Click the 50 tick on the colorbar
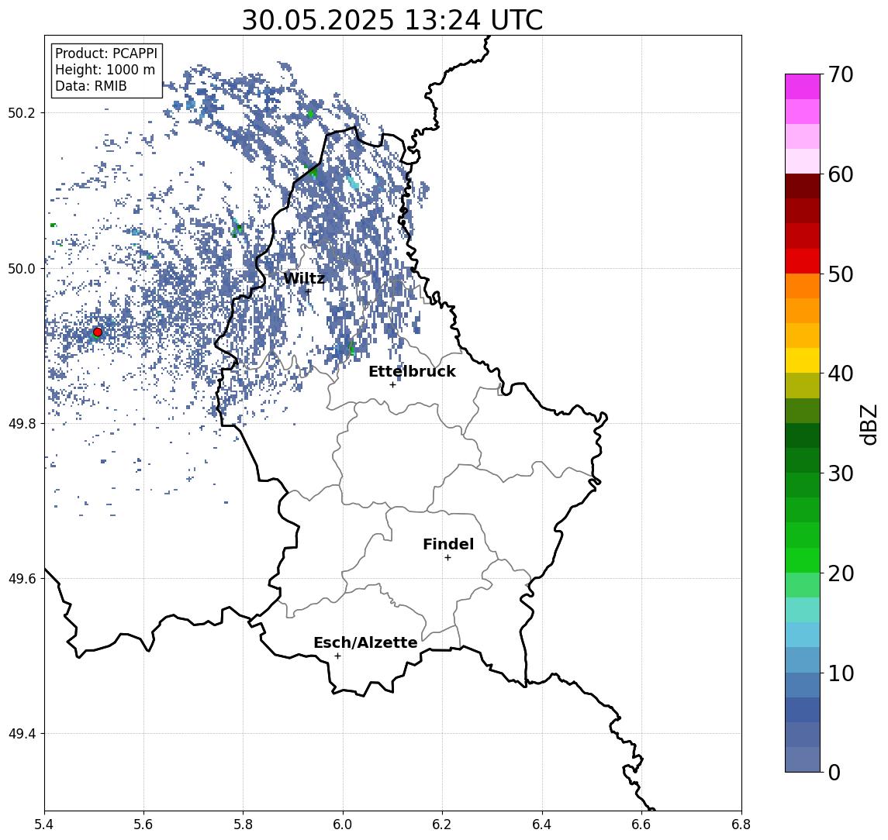The height and width of the screenshot is (840, 888). pos(841,274)
